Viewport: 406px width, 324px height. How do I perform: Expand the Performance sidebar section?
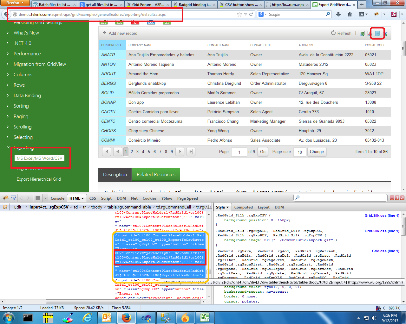[x=27, y=54]
